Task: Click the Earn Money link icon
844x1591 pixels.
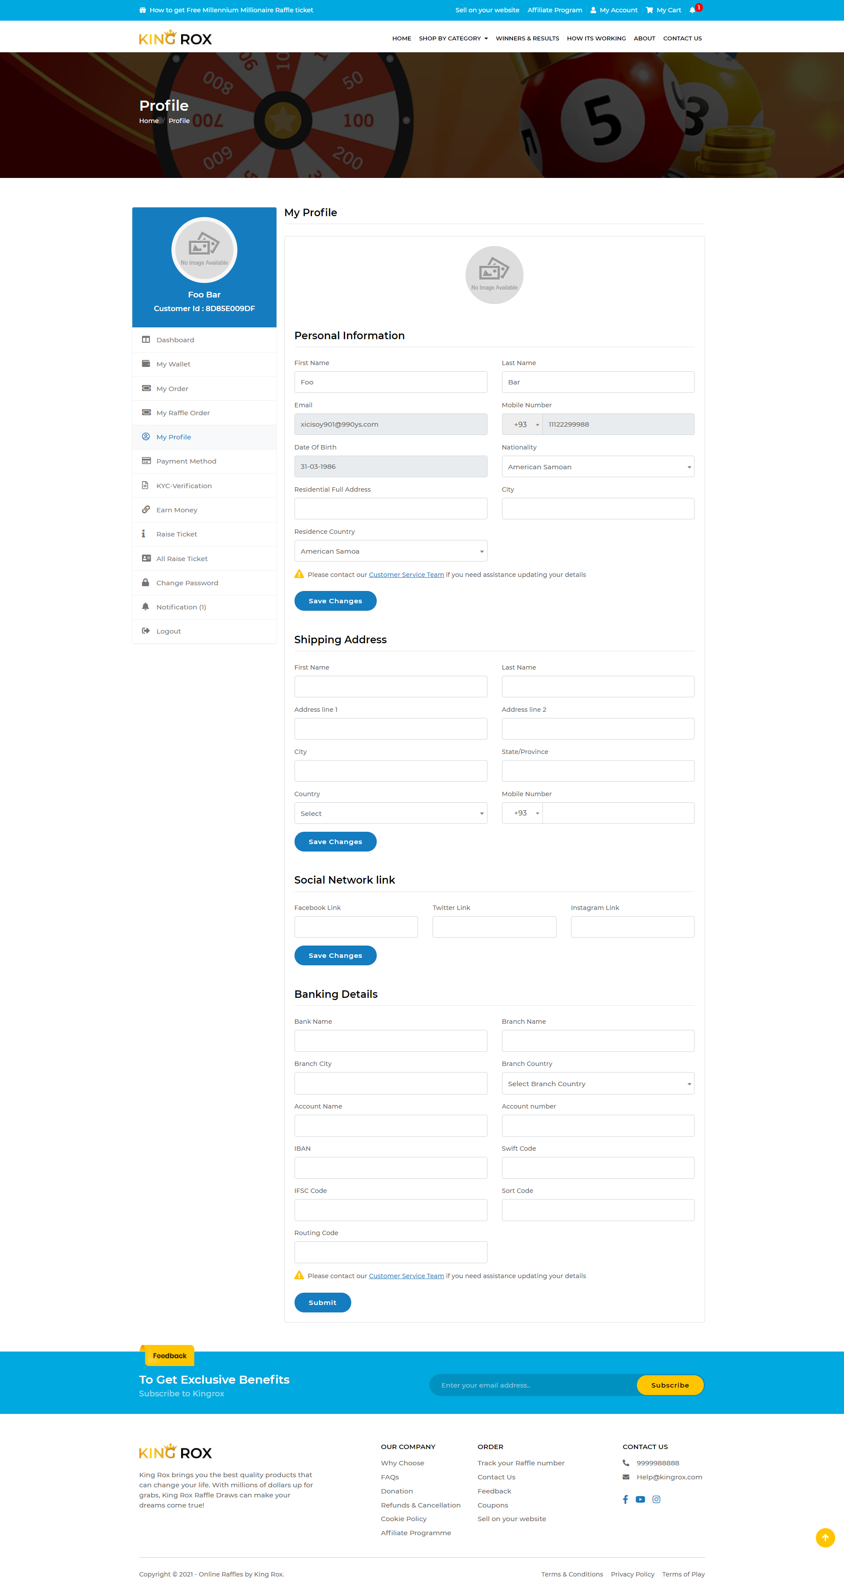Action: click(x=146, y=510)
